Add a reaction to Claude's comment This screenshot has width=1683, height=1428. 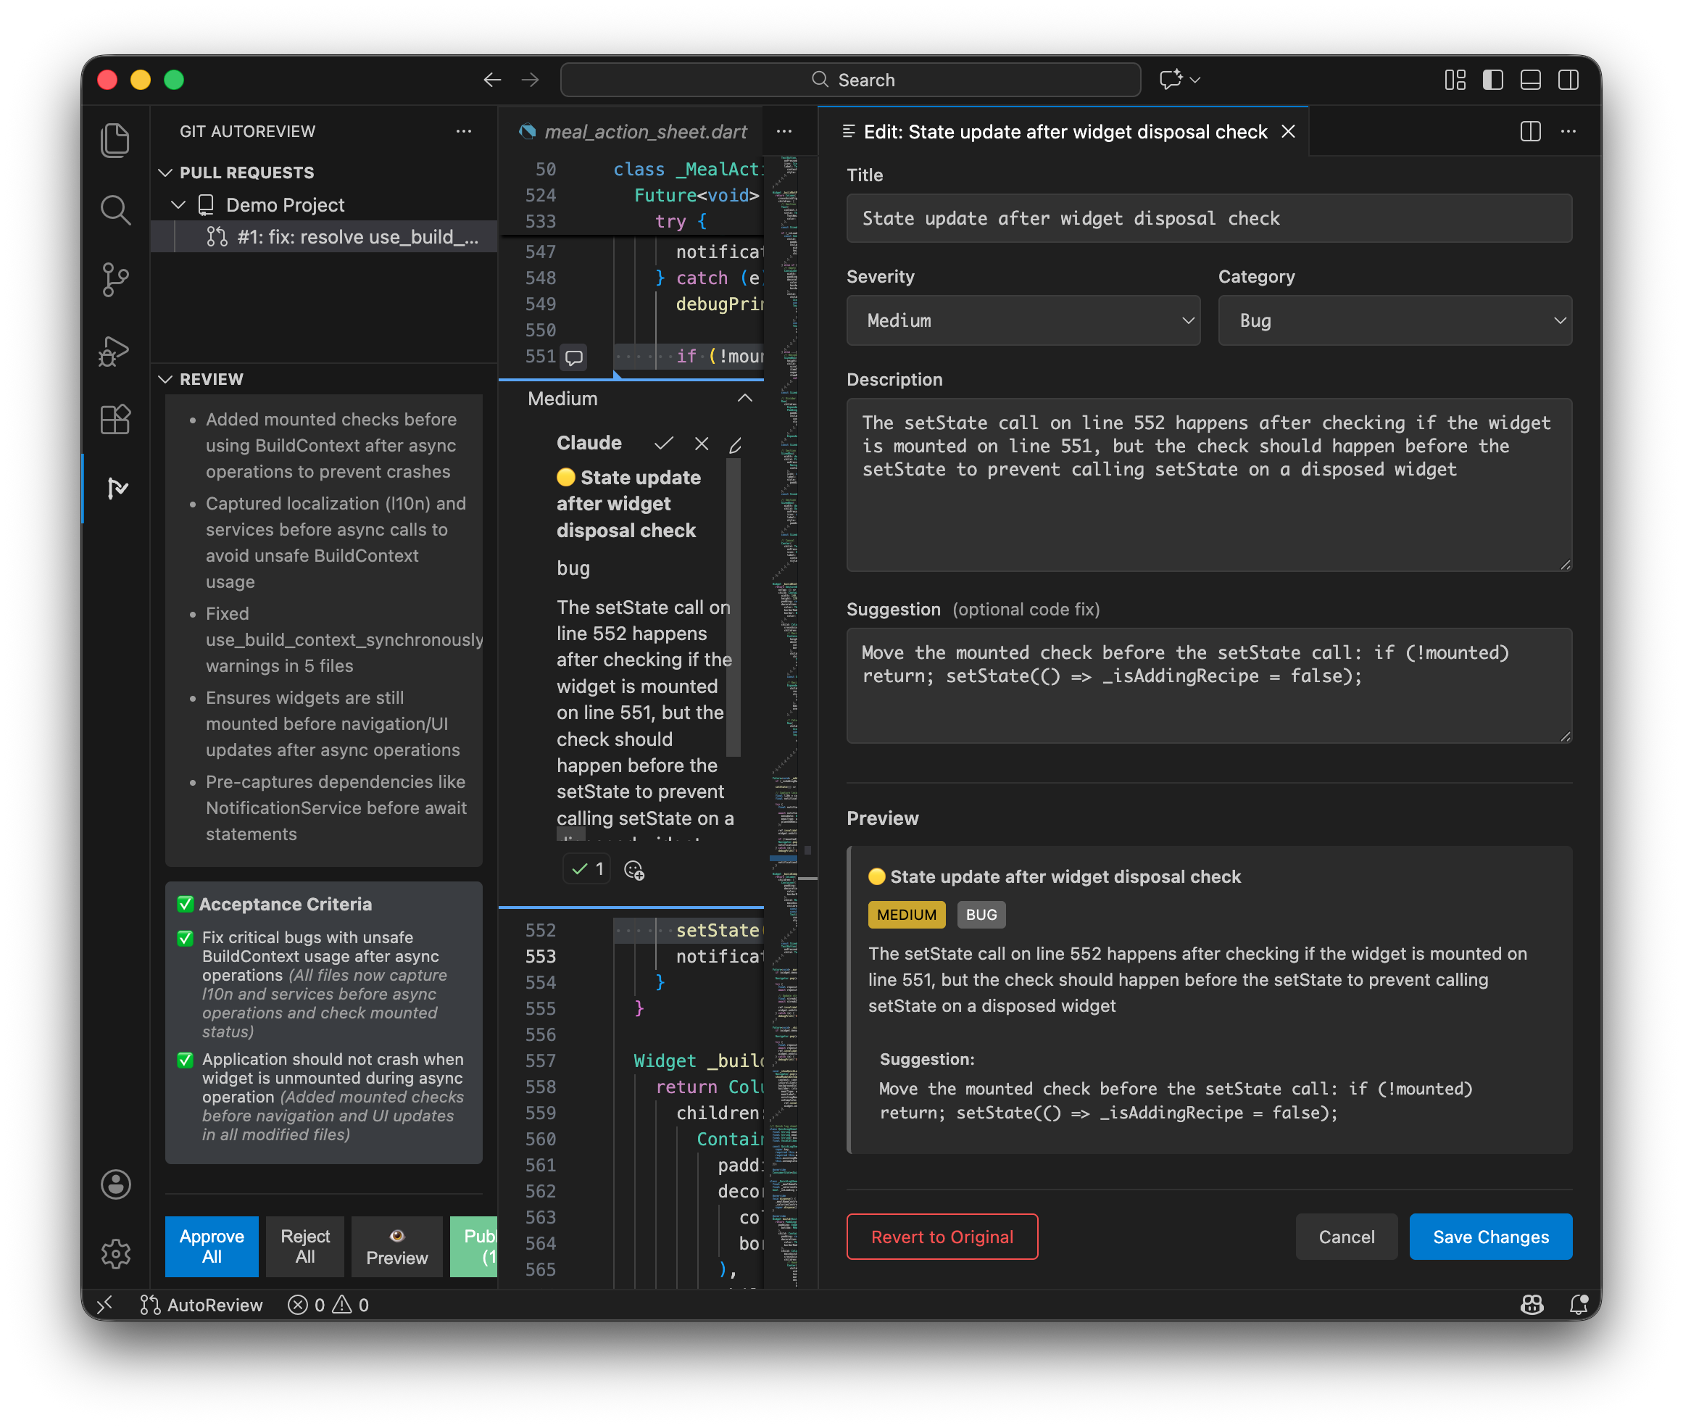[635, 869]
